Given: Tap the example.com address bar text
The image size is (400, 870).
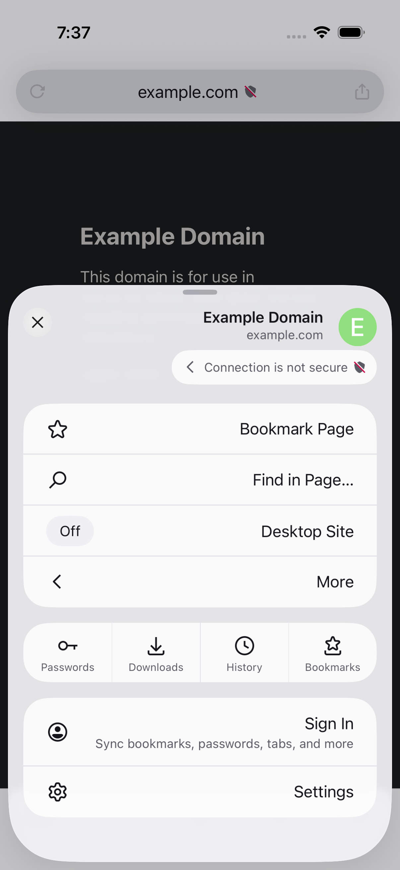Looking at the screenshot, I should click(x=188, y=92).
